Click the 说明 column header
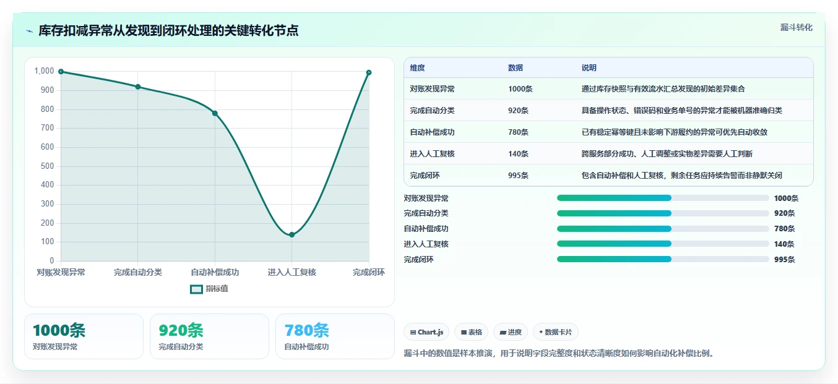This screenshot has height=384, width=838. click(589, 68)
